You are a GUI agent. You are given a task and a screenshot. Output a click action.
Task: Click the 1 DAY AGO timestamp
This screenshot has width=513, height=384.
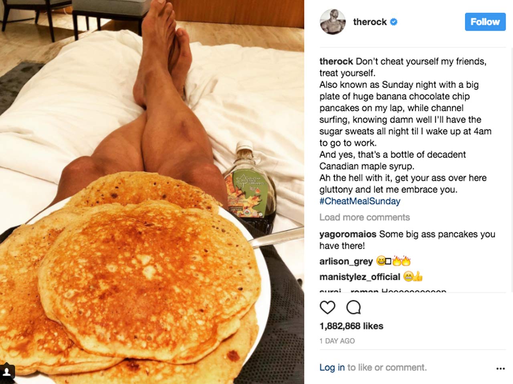[337, 341]
